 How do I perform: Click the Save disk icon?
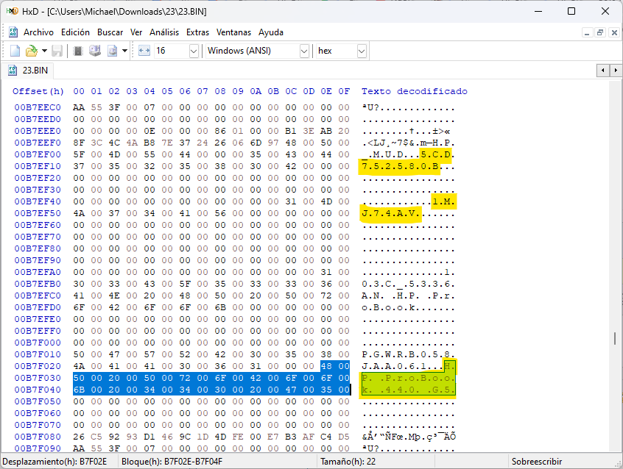(57, 51)
